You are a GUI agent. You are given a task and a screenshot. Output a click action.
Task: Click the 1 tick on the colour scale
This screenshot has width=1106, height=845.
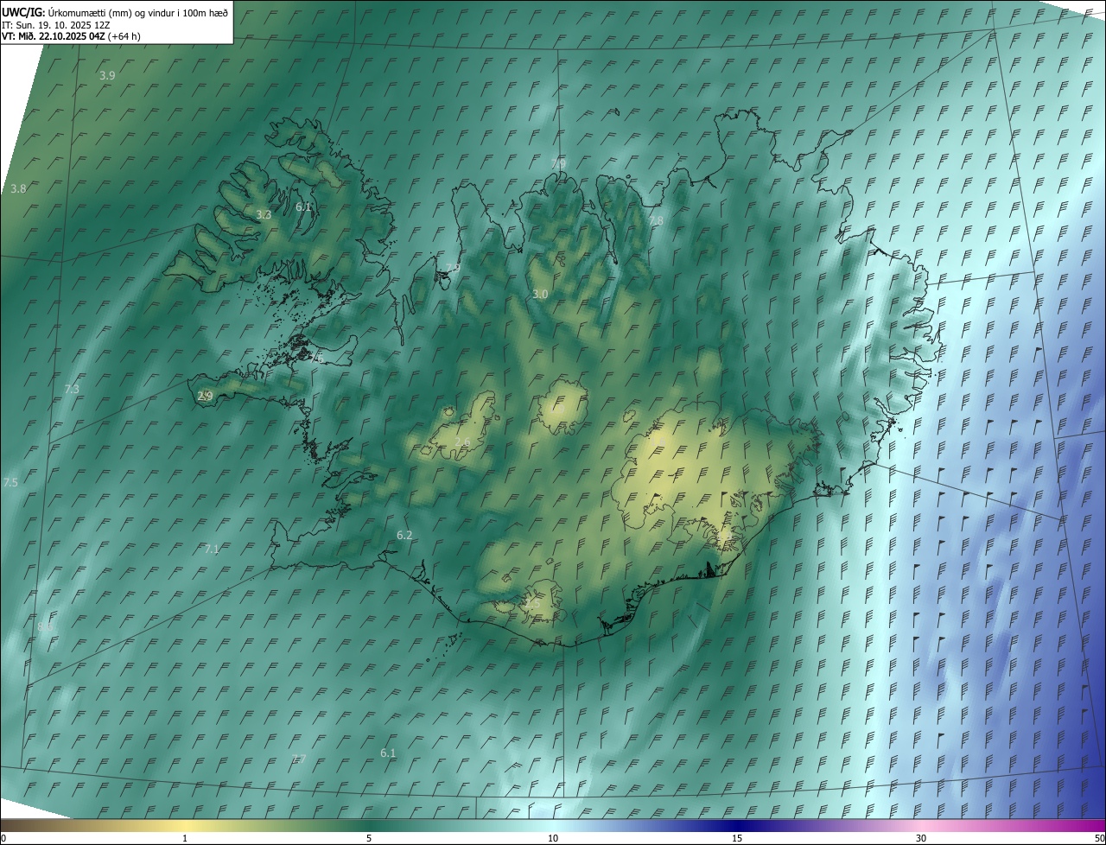click(x=185, y=839)
